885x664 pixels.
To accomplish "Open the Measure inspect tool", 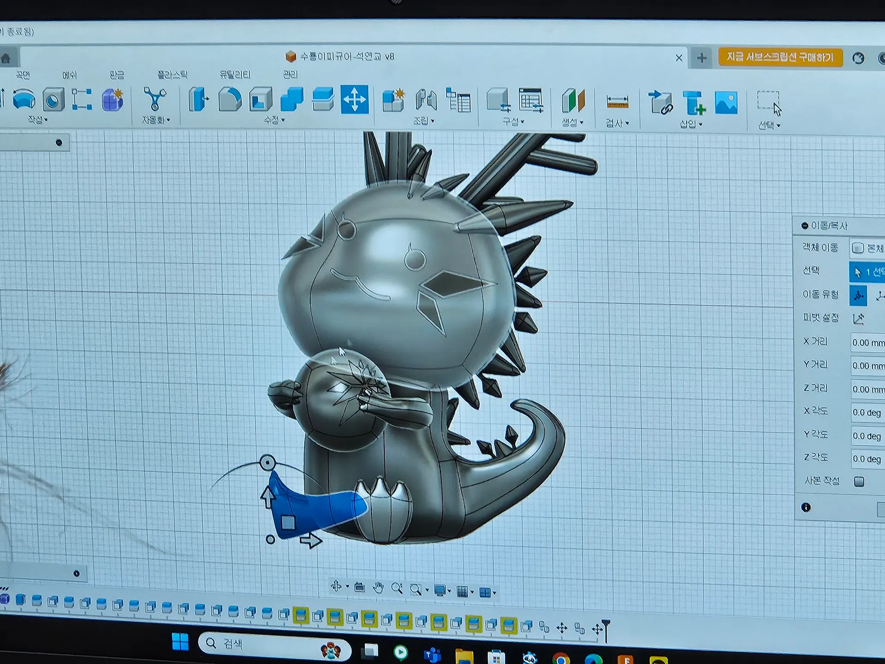I will [617, 102].
